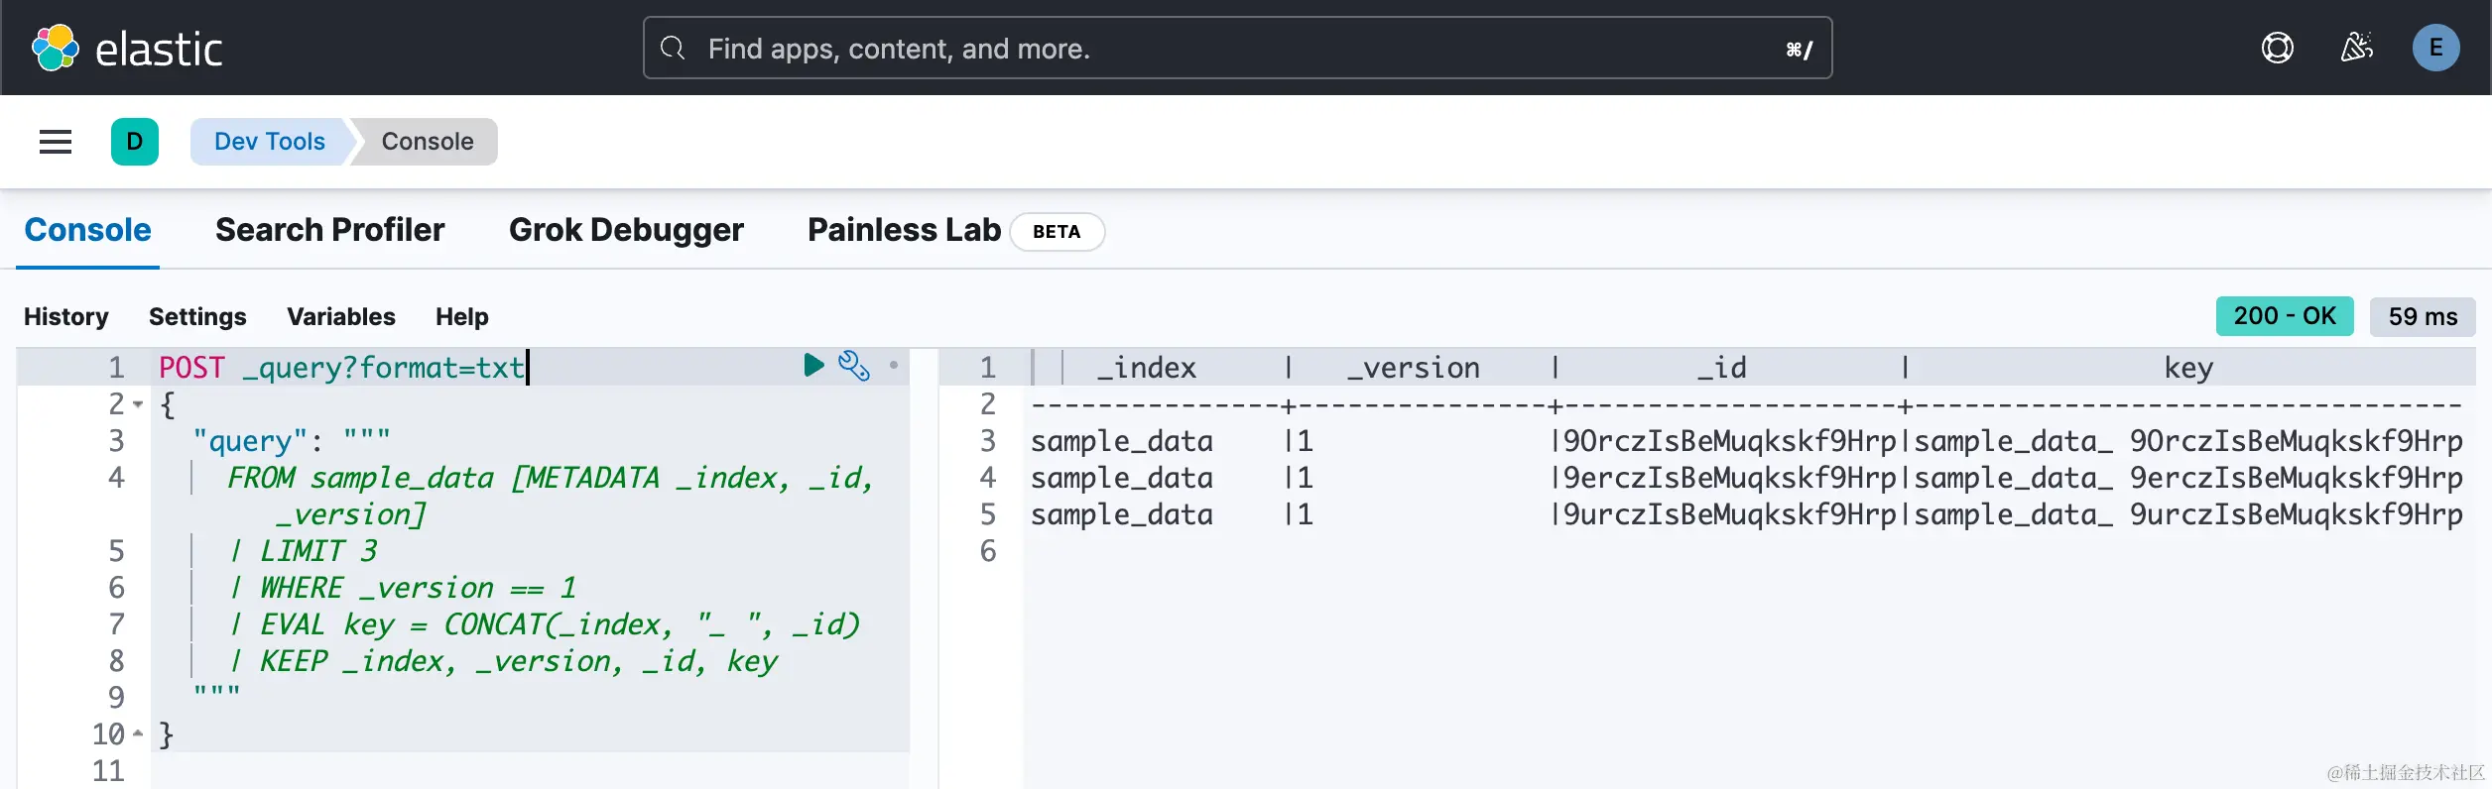The width and height of the screenshot is (2492, 789).
Task: Select the Painless Lab tab
Action: [904, 230]
